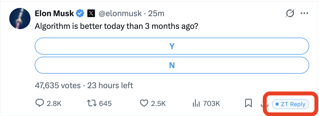The width and height of the screenshot is (319, 116).
Task: Bookmark this tweet
Action: [x=248, y=103]
